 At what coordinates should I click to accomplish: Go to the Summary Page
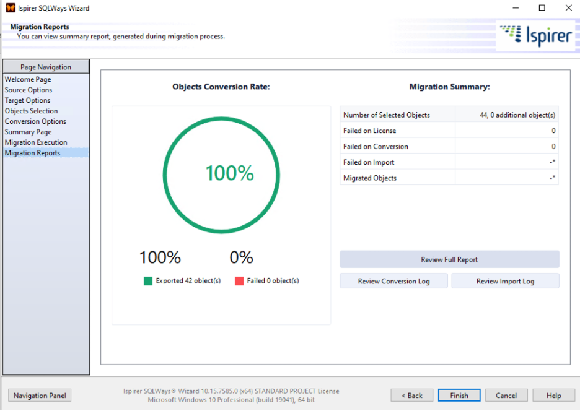tap(27, 132)
